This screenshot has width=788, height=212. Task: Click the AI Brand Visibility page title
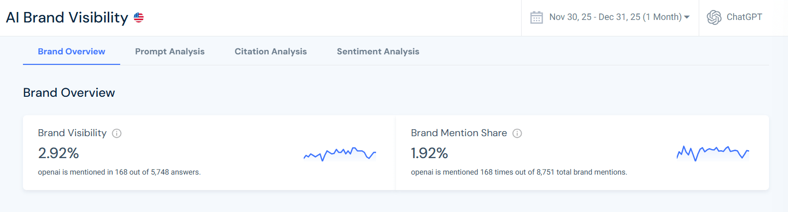point(67,17)
